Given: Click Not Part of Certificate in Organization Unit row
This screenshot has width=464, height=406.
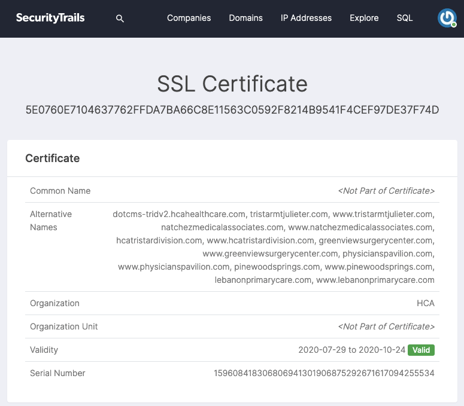Looking at the screenshot, I should (386, 326).
